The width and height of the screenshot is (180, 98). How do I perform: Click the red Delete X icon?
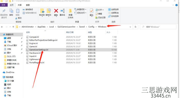pos(56,11)
